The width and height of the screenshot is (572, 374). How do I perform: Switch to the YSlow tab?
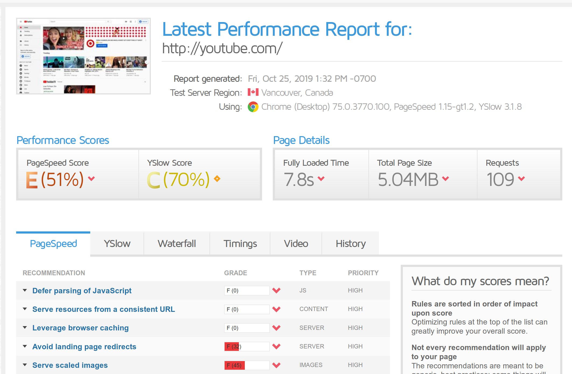click(x=117, y=244)
